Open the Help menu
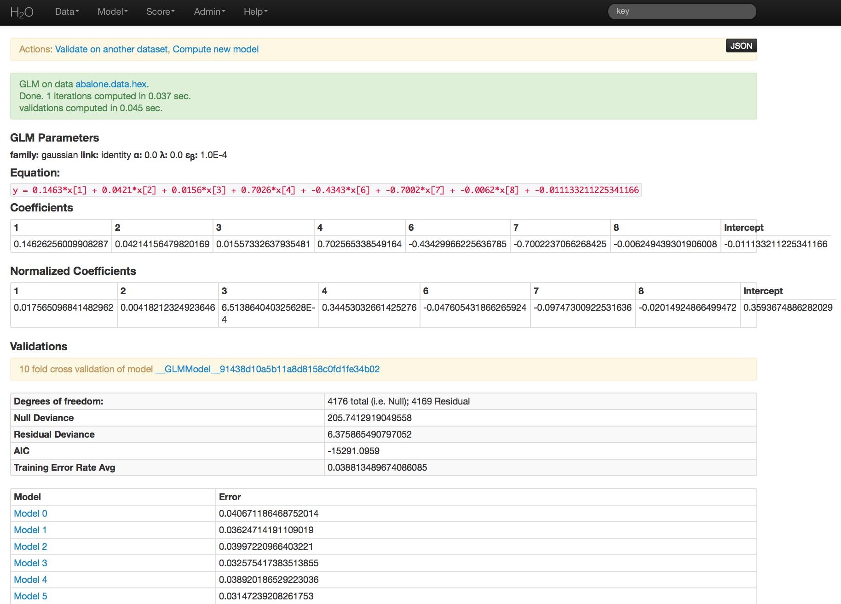Screen dimensions: 841x604 tap(255, 12)
